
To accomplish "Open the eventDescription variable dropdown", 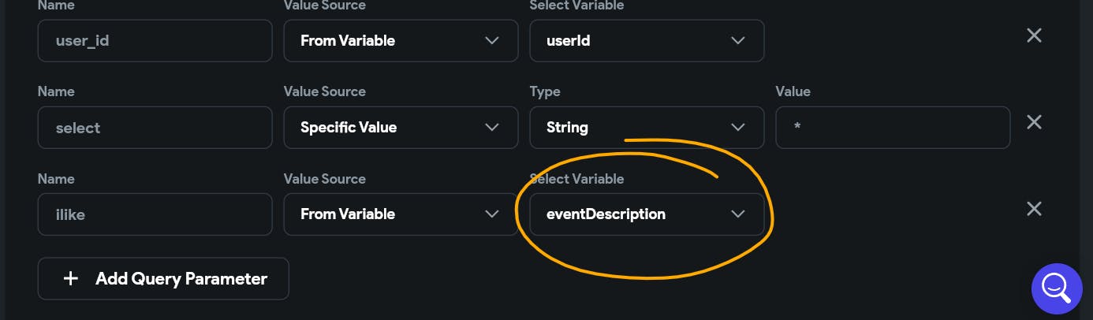I will point(647,214).
